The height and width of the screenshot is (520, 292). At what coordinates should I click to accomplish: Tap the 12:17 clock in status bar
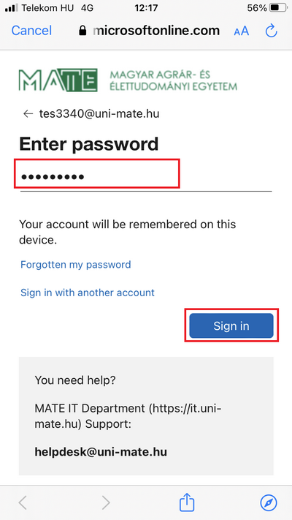click(x=146, y=7)
